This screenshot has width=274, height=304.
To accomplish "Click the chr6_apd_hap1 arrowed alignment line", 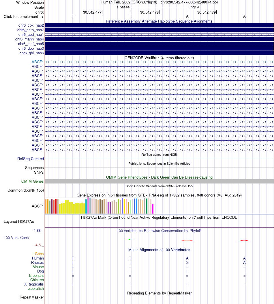I will coord(159,34).
